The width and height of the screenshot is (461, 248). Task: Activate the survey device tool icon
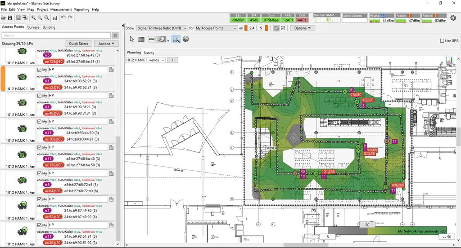157,39
